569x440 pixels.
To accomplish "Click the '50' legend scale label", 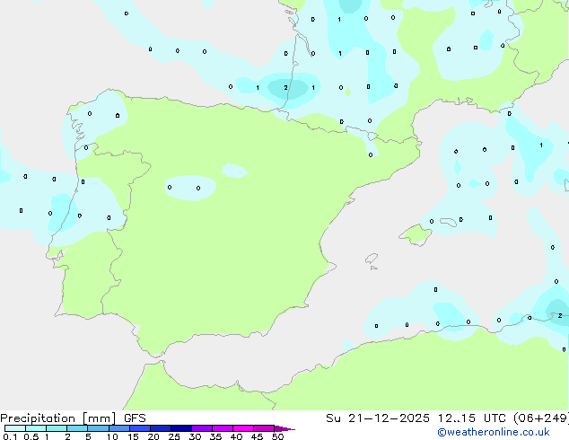I will 277,436.
